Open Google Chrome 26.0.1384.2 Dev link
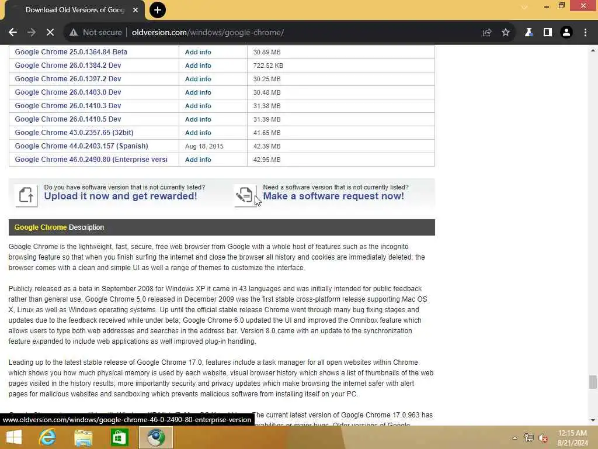Viewport: 598px width, 449px height. 68,65
